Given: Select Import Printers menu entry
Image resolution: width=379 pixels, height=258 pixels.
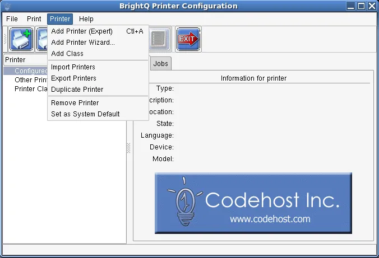Looking at the screenshot, I should (98, 67).
